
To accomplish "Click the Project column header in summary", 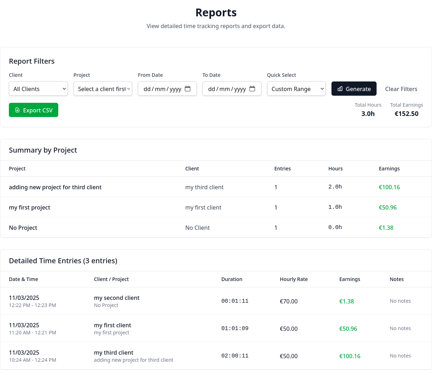I will point(17,169).
